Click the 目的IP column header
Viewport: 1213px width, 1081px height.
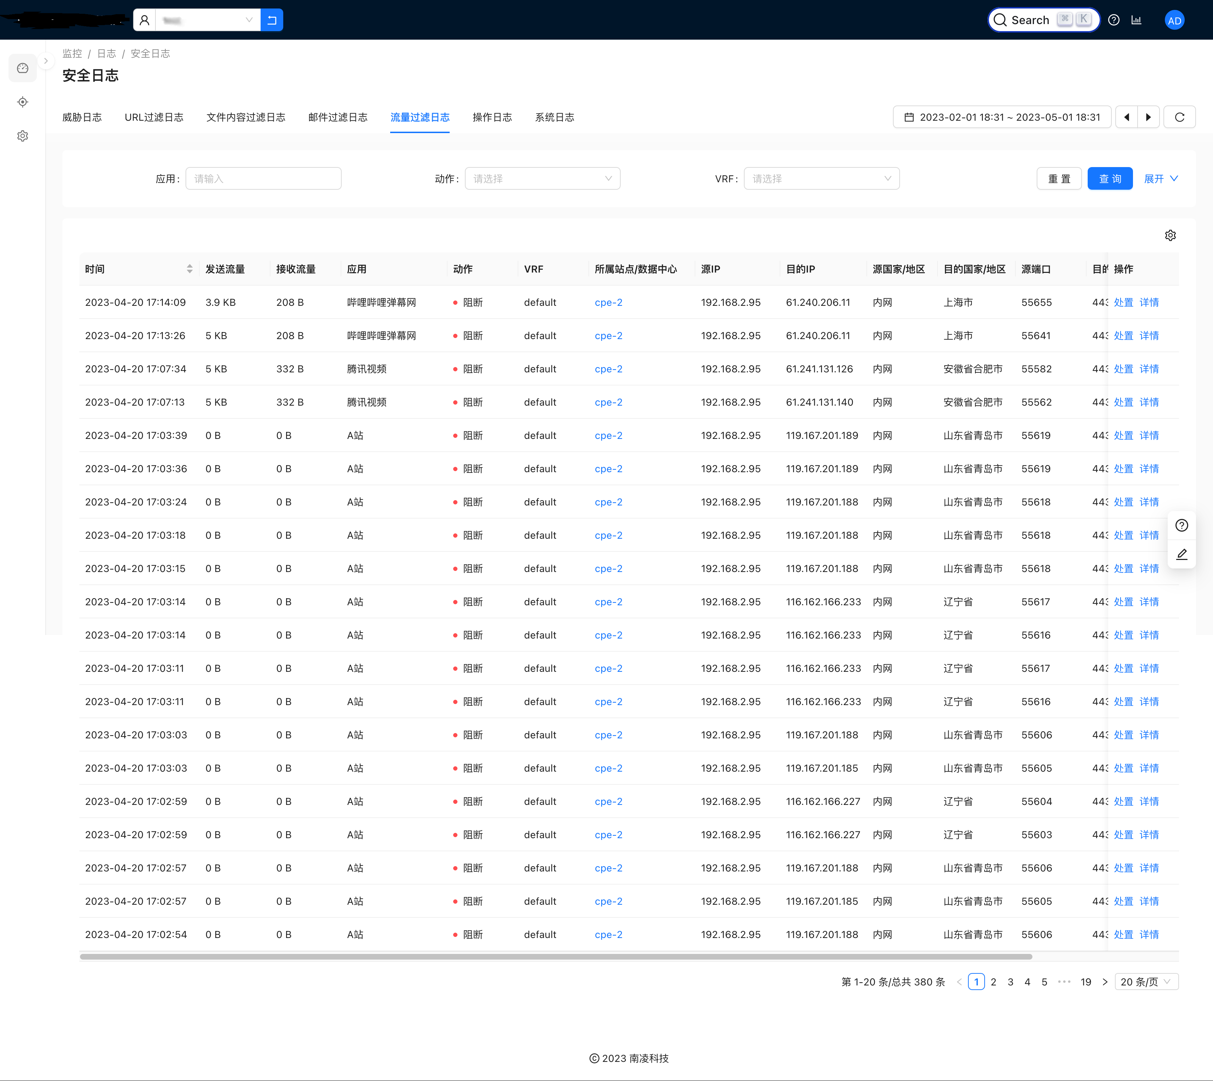coord(800,269)
